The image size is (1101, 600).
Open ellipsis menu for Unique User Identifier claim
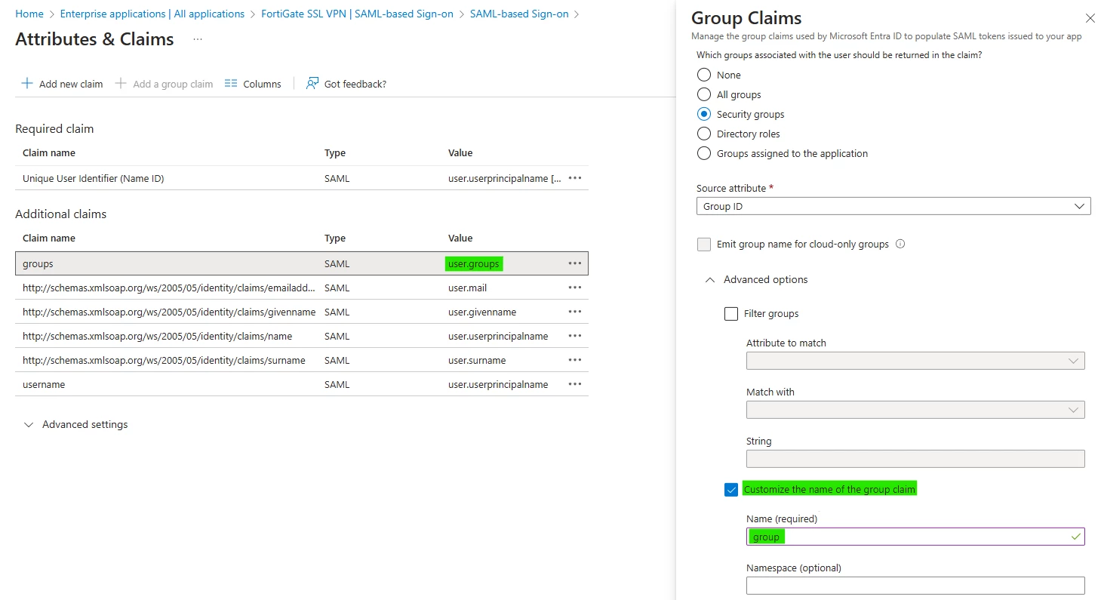click(575, 178)
